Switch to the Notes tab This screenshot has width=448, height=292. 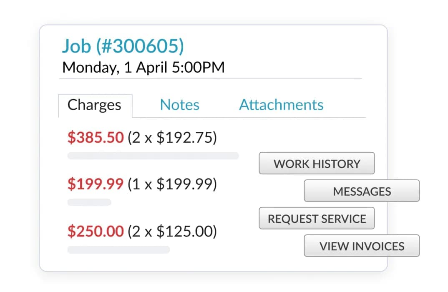point(180,105)
